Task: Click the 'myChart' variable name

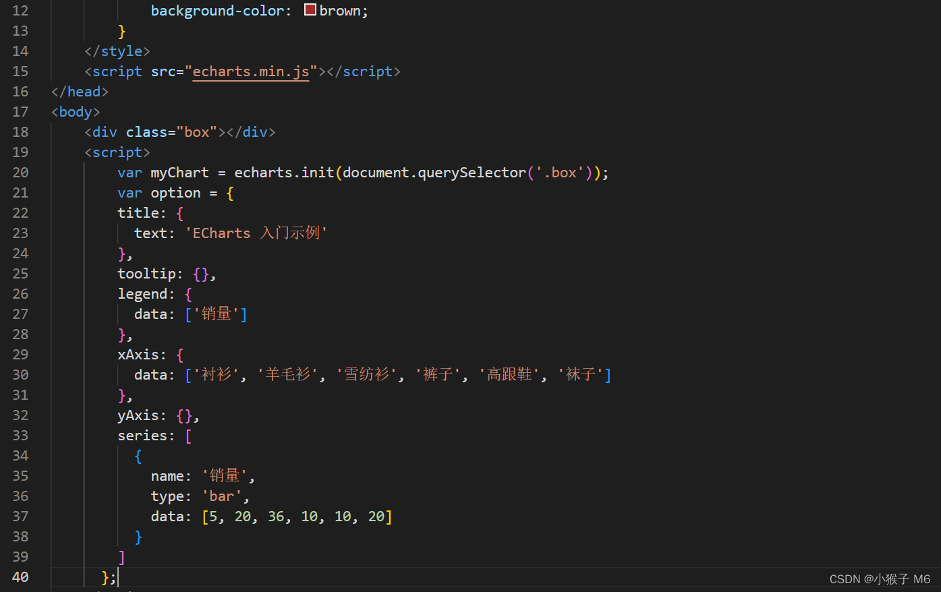Action: coord(179,173)
